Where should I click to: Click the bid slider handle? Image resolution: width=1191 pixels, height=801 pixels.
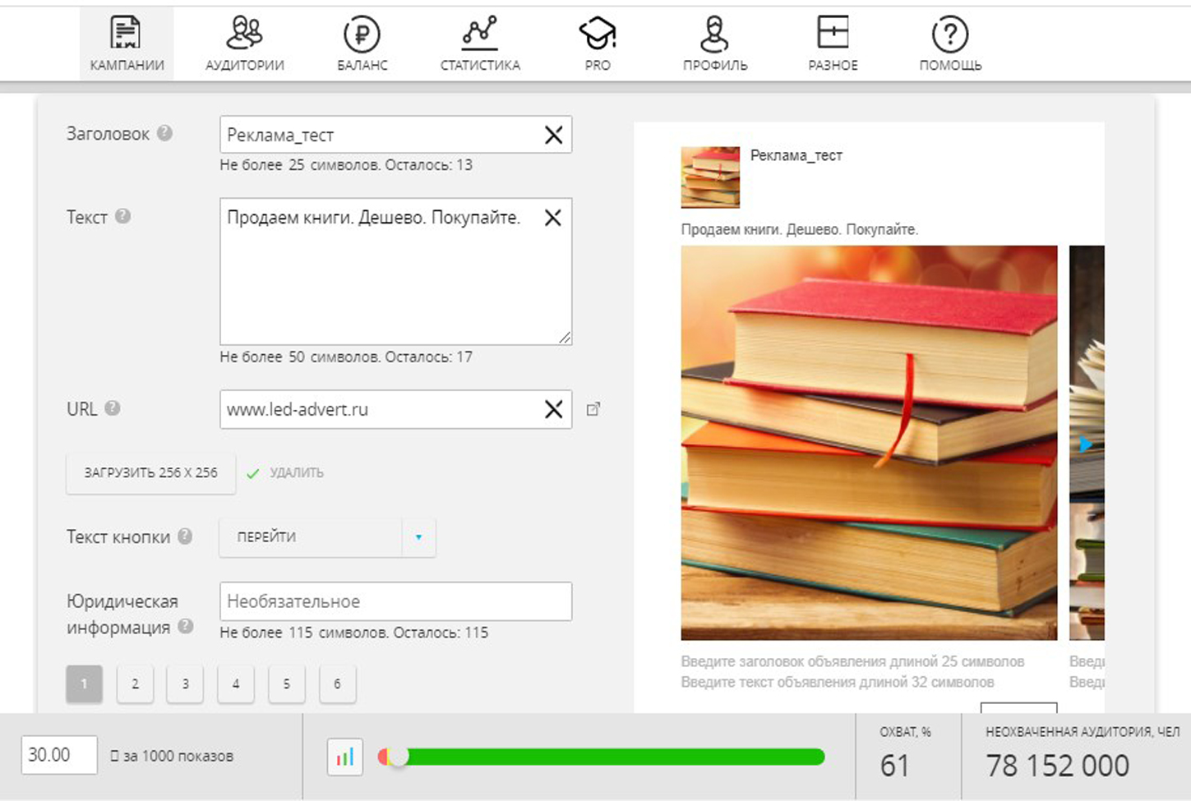(399, 757)
